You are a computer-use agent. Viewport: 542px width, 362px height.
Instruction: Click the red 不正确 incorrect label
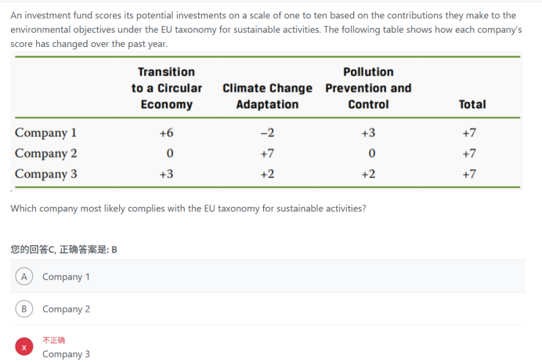click(53, 340)
